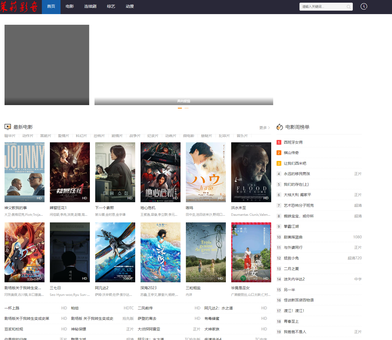392x340 pixels.
Task: Filter by 科幻片 category
Action: click(81, 136)
